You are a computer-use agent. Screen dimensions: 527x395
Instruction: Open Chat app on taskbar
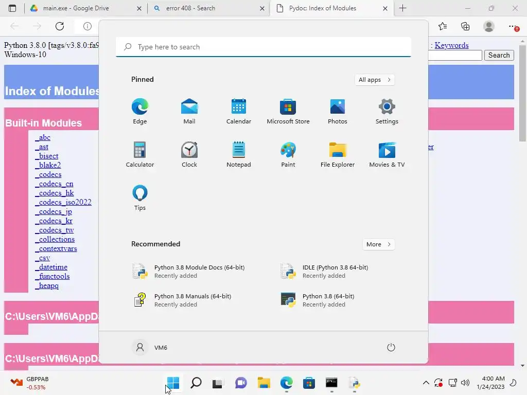click(241, 383)
